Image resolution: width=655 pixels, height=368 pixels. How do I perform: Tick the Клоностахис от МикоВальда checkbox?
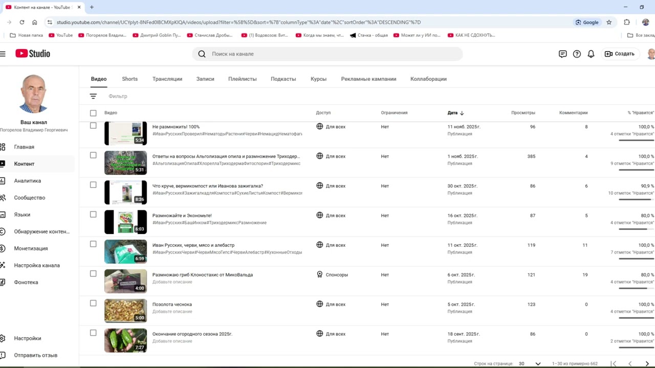click(93, 274)
